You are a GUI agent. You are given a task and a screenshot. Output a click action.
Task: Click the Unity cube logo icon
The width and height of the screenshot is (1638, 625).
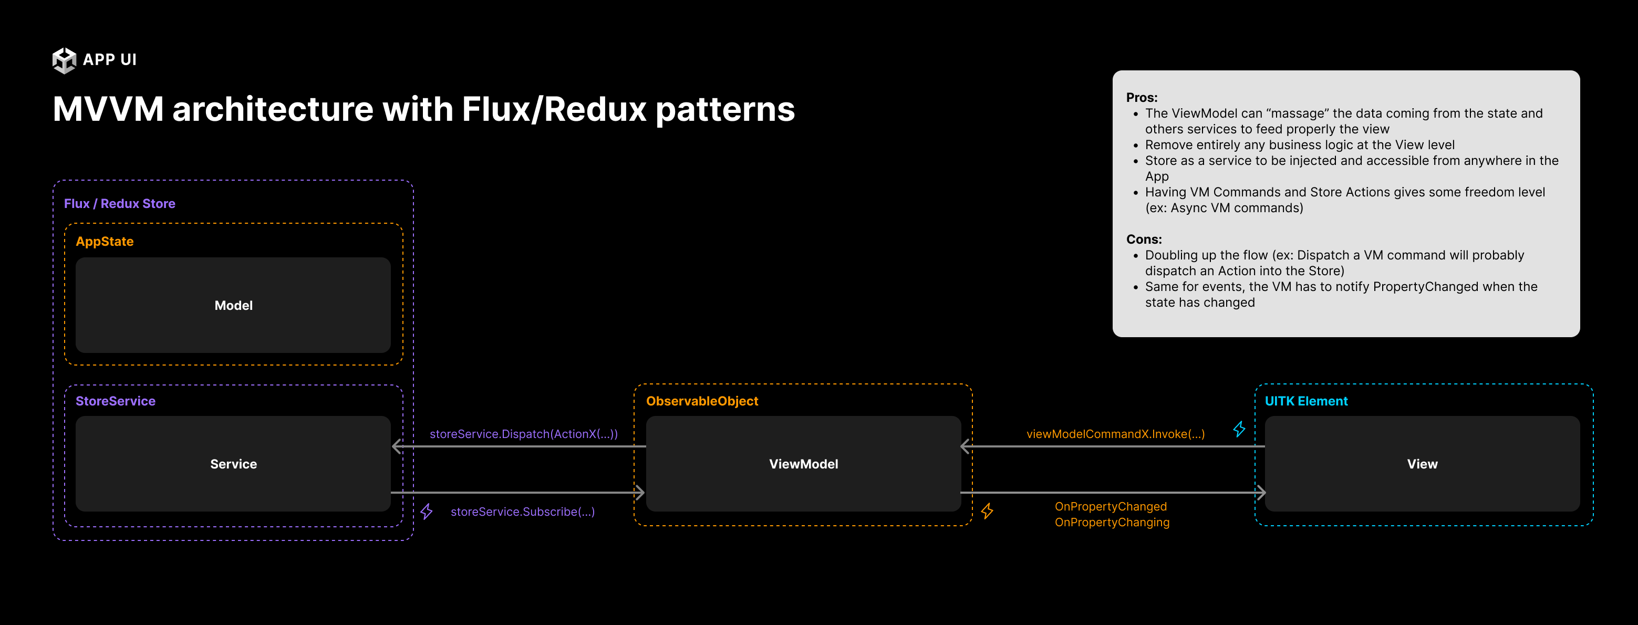click(64, 60)
